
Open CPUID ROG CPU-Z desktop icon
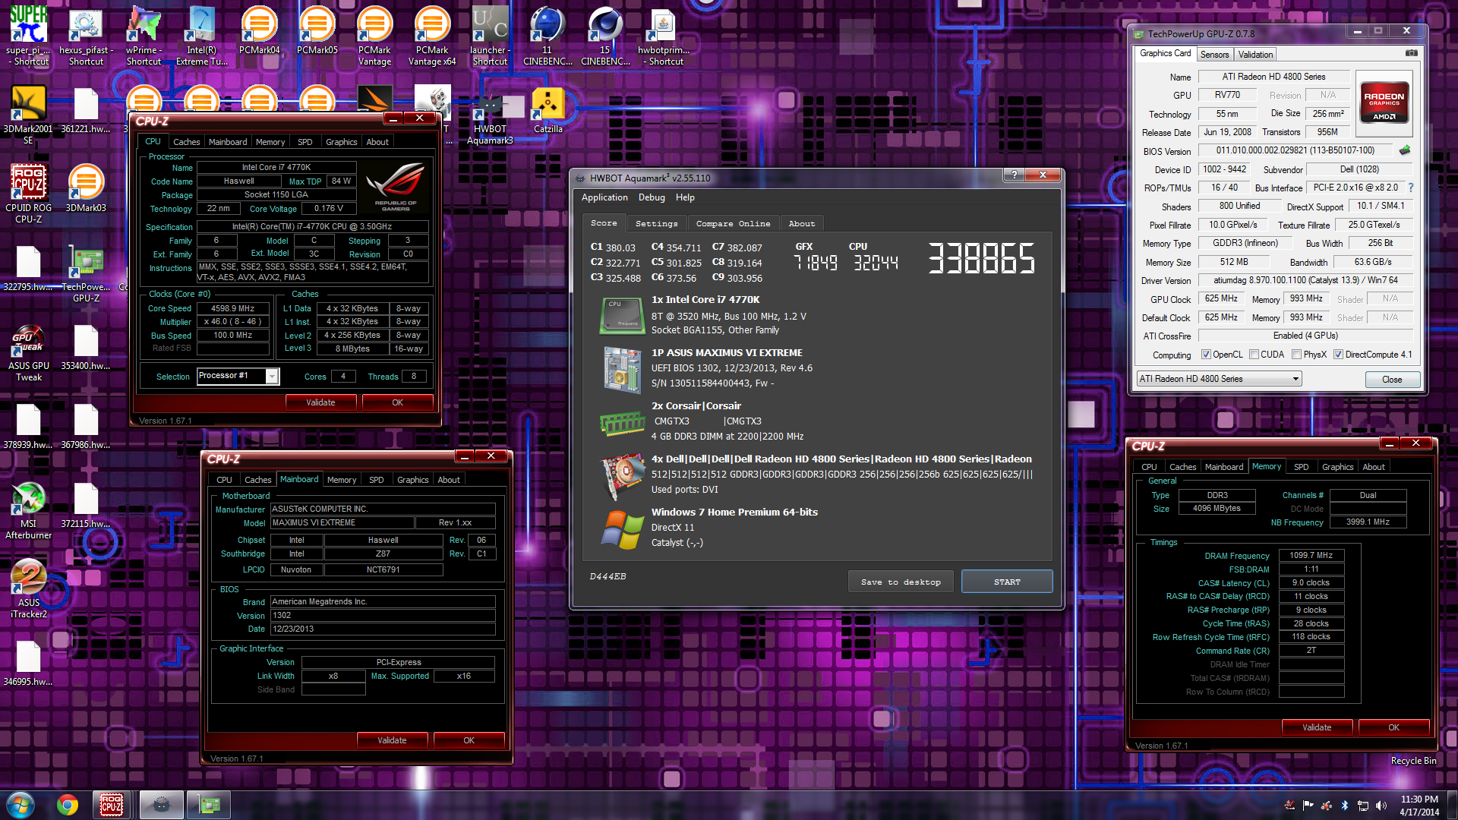[x=28, y=194]
